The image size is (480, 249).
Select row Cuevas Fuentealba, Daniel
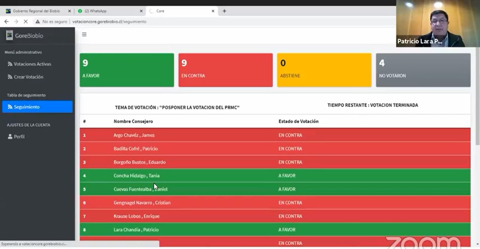coord(275,189)
